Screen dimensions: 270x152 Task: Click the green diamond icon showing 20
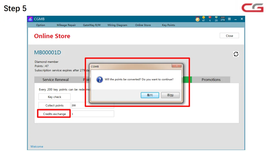(216, 19)
